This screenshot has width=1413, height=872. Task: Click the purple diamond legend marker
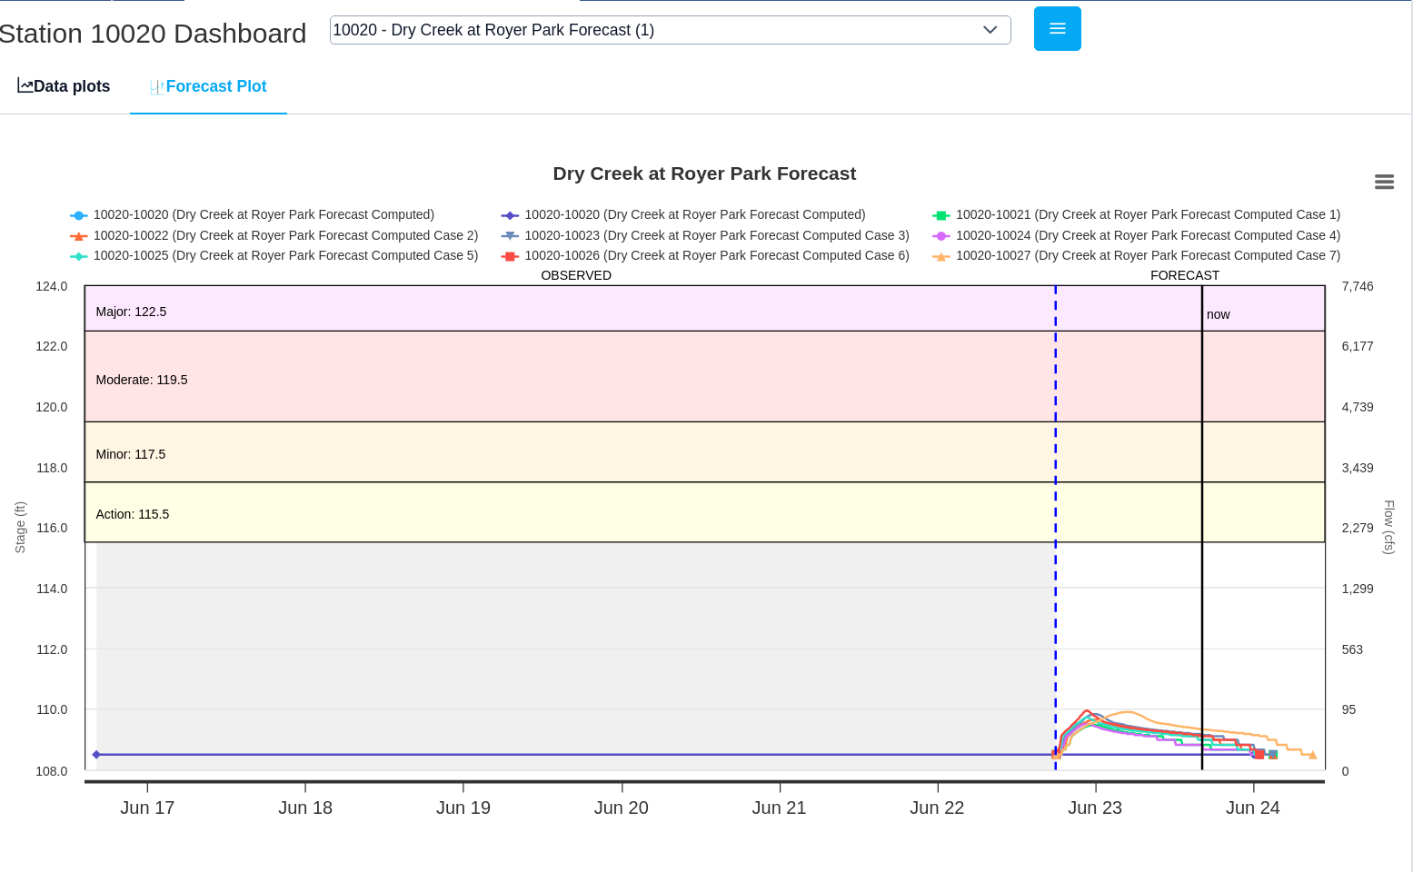pos(510,215)
